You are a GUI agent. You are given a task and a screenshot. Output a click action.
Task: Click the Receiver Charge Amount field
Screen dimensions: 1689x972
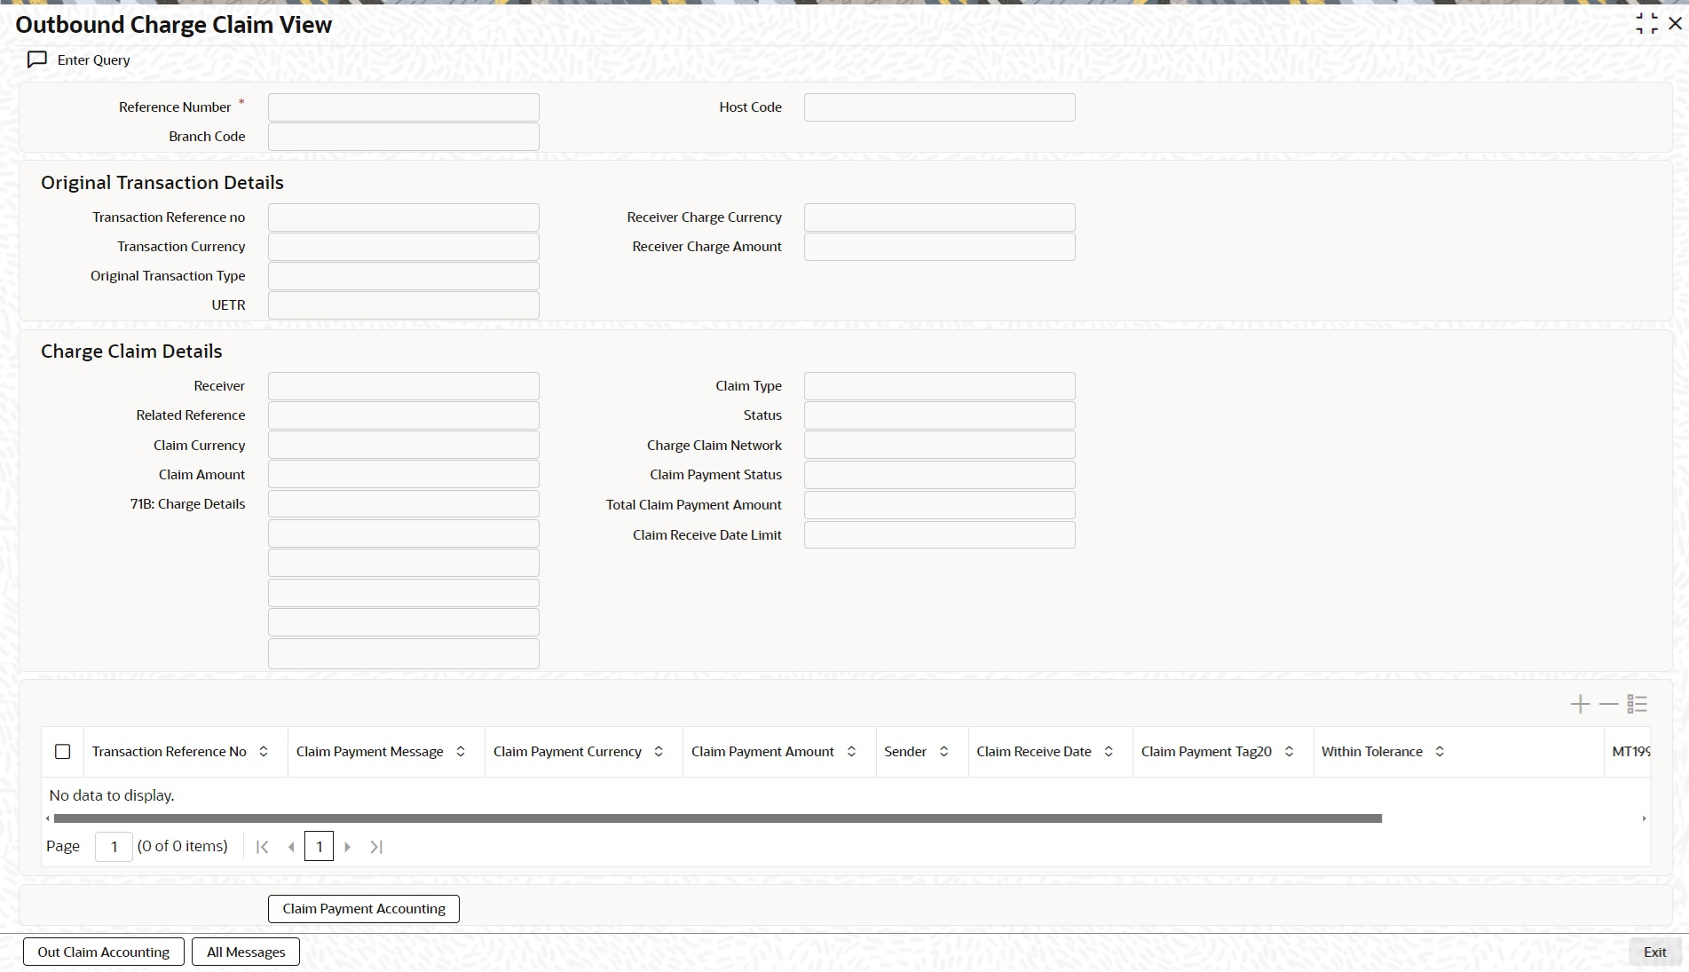point(940,247)
